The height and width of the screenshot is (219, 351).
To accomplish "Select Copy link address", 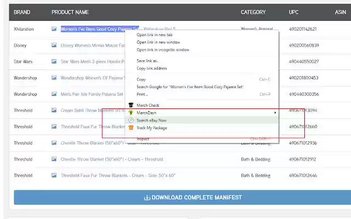I will [x=202, y=68].
